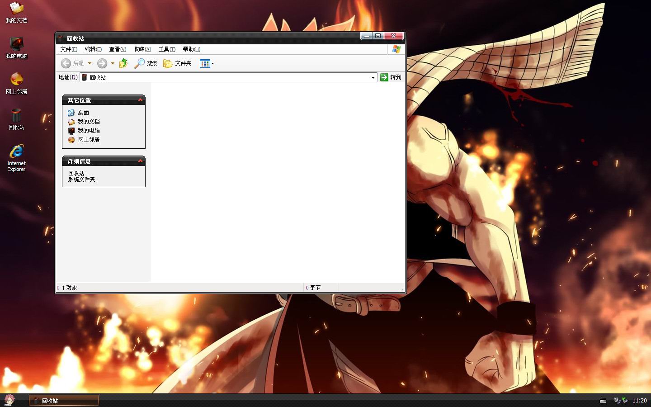
Task: Minimize the 回收站 window
Action: pos(367,36)
